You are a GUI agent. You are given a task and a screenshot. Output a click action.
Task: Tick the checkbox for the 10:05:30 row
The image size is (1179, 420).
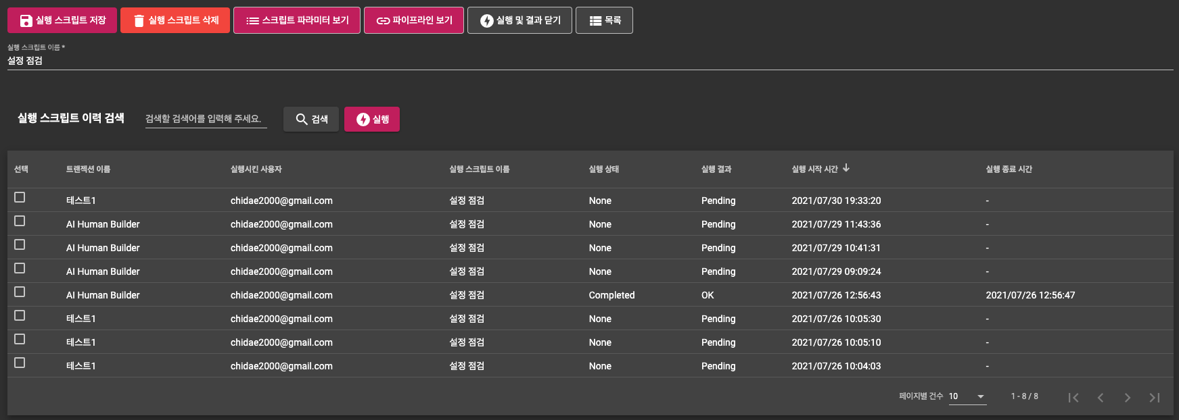pos(20,315)
